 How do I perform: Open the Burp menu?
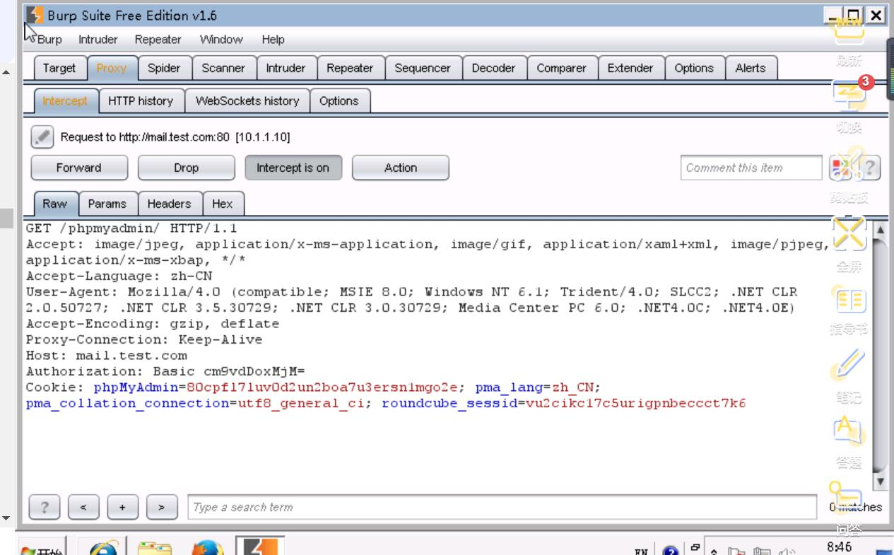(x=49, y=40)
